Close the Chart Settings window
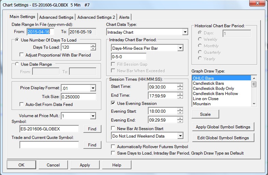The width and height of the screenshot is (268, 175). (257, 3)
